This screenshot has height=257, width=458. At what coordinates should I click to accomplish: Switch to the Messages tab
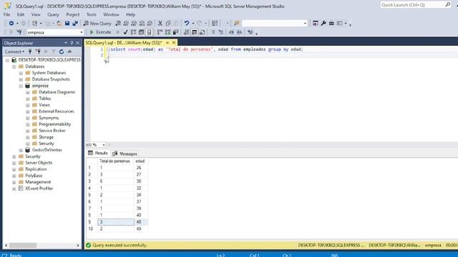click(125, 153)
